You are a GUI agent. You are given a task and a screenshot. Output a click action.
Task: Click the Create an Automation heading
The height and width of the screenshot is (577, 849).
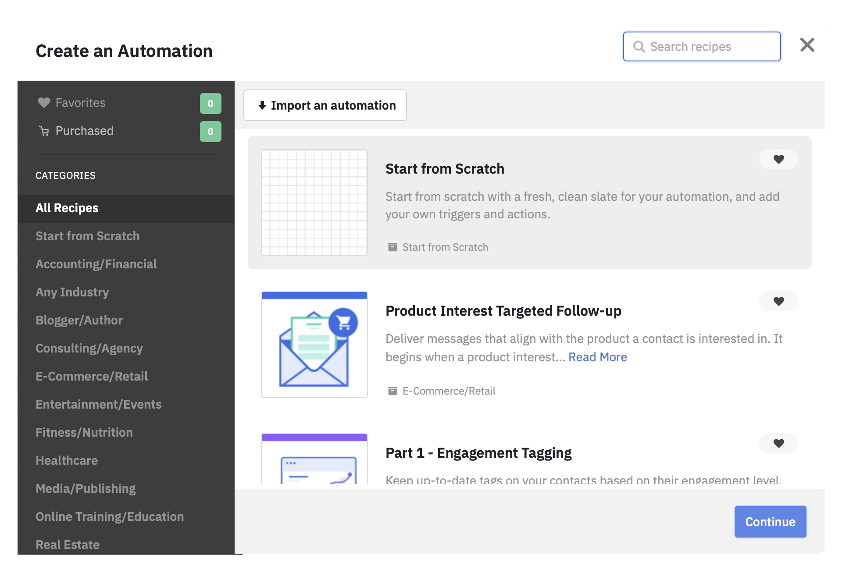point(124,51)
